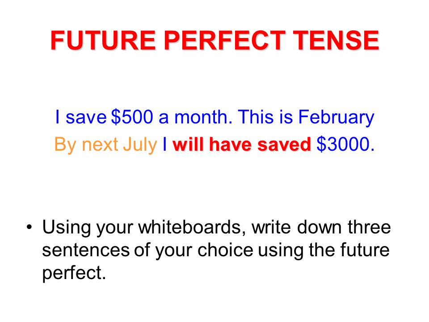
Task: Click the word FUTURE in the title
Action: [103, 40]
